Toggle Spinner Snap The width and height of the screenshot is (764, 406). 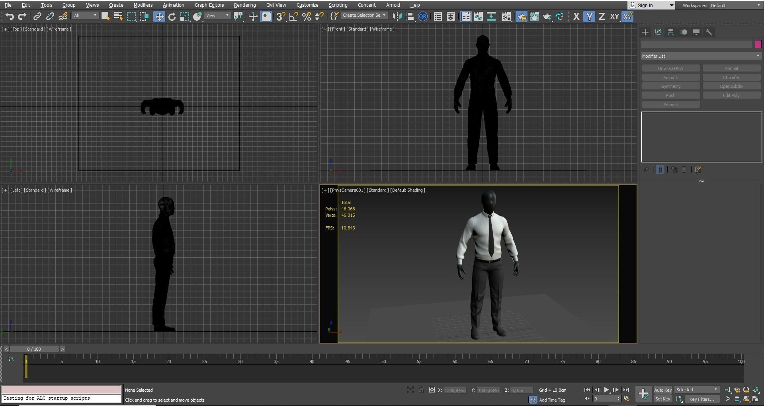(319, 16)
